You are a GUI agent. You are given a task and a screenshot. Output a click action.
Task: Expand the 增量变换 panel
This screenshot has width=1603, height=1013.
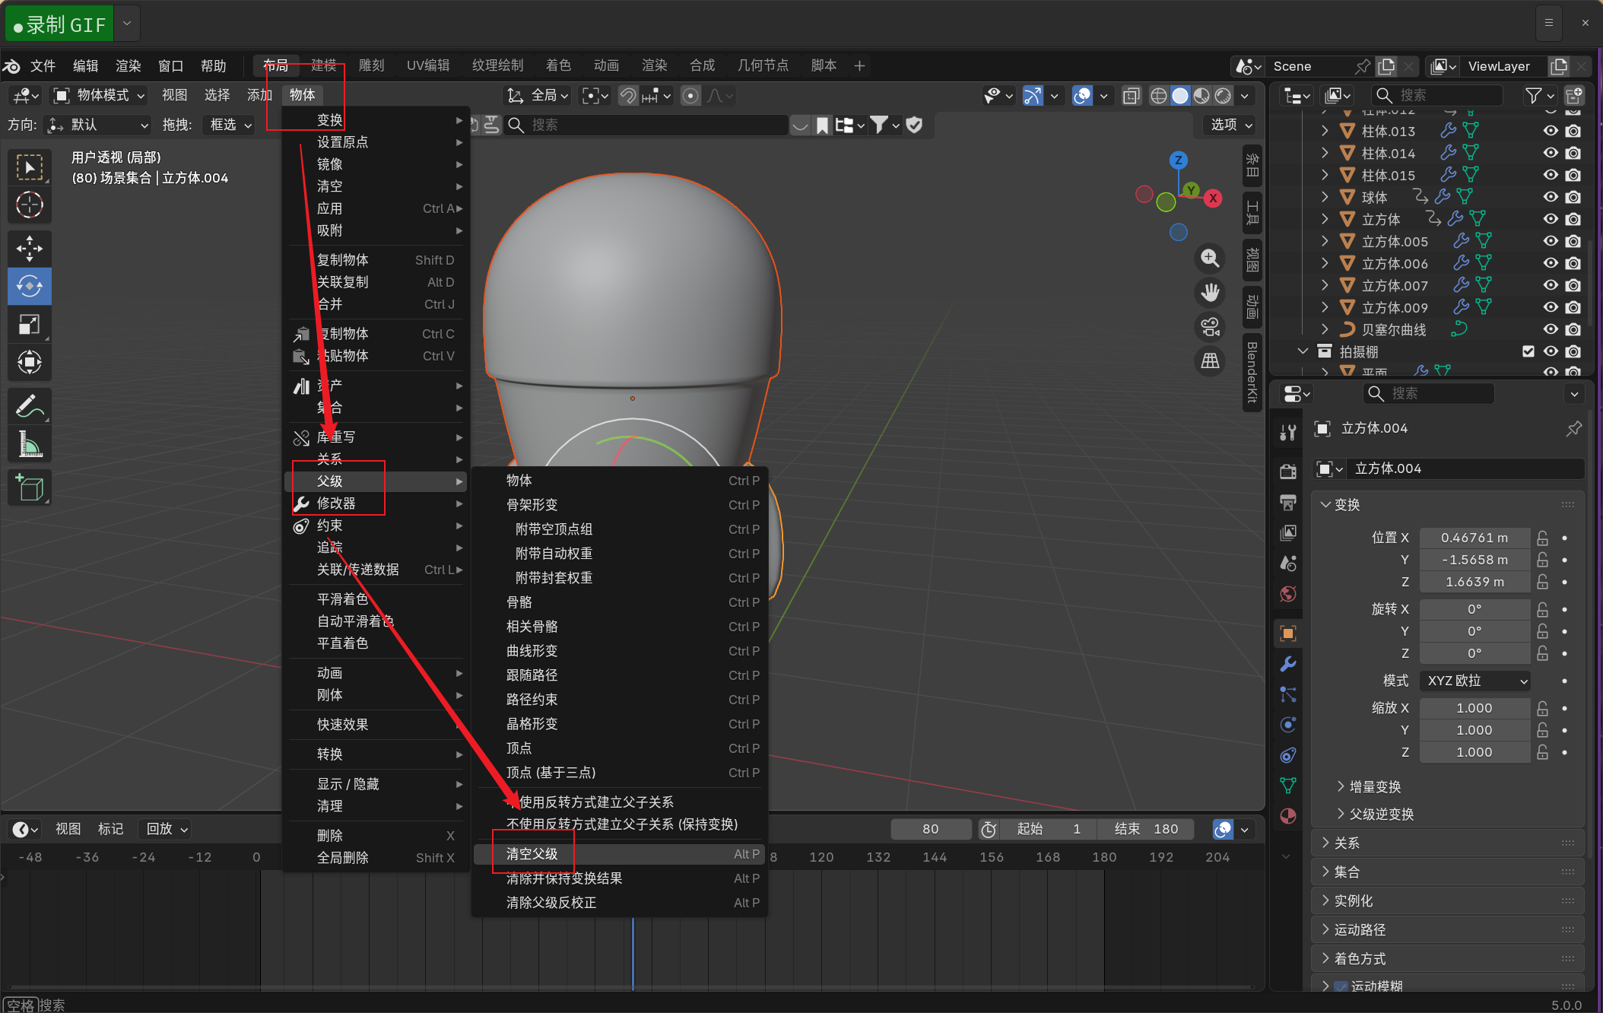coord(1374,786)
